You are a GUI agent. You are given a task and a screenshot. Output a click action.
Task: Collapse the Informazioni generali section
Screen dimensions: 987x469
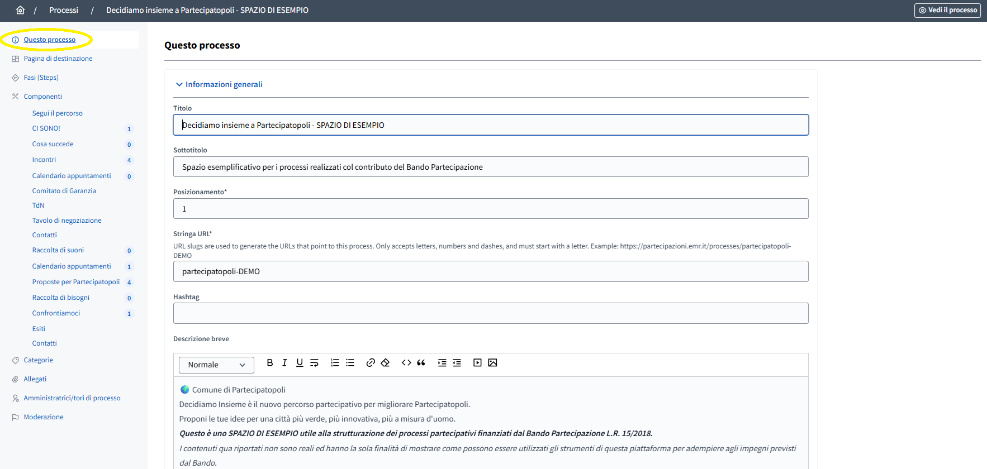219,84
